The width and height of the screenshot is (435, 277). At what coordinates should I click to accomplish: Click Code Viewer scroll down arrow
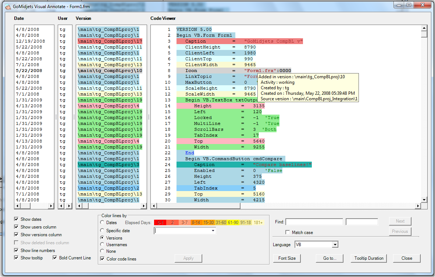point(424,199)
